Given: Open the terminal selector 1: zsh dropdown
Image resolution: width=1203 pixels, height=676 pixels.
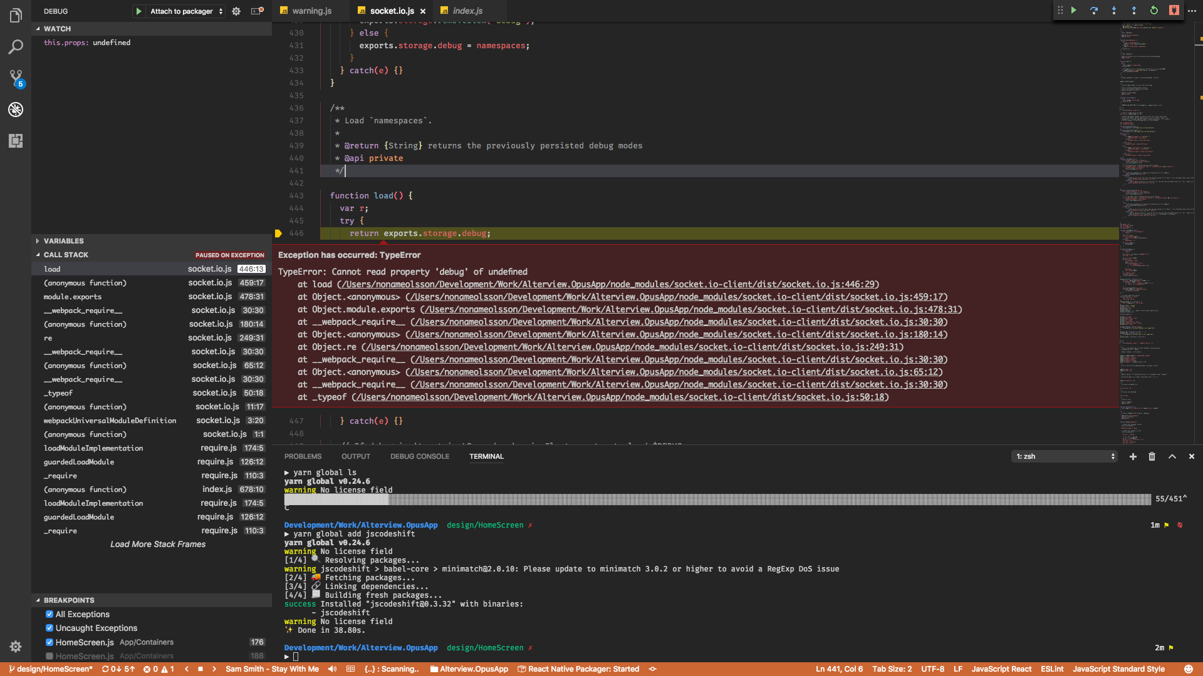Looking at the screenshot, I should 1065,456.
